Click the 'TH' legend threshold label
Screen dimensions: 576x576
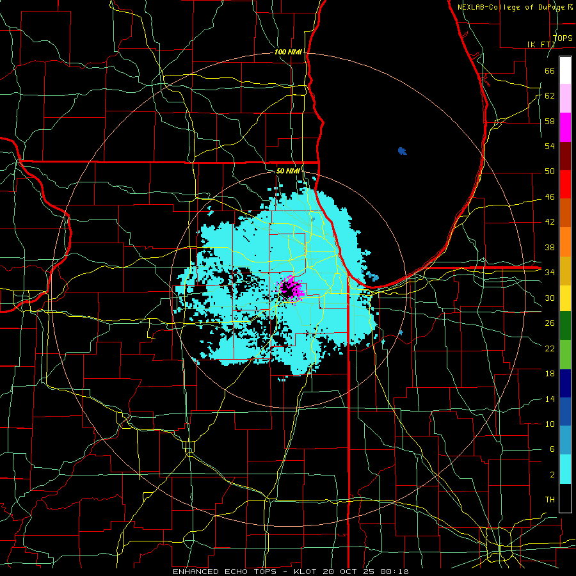point(550,500)
